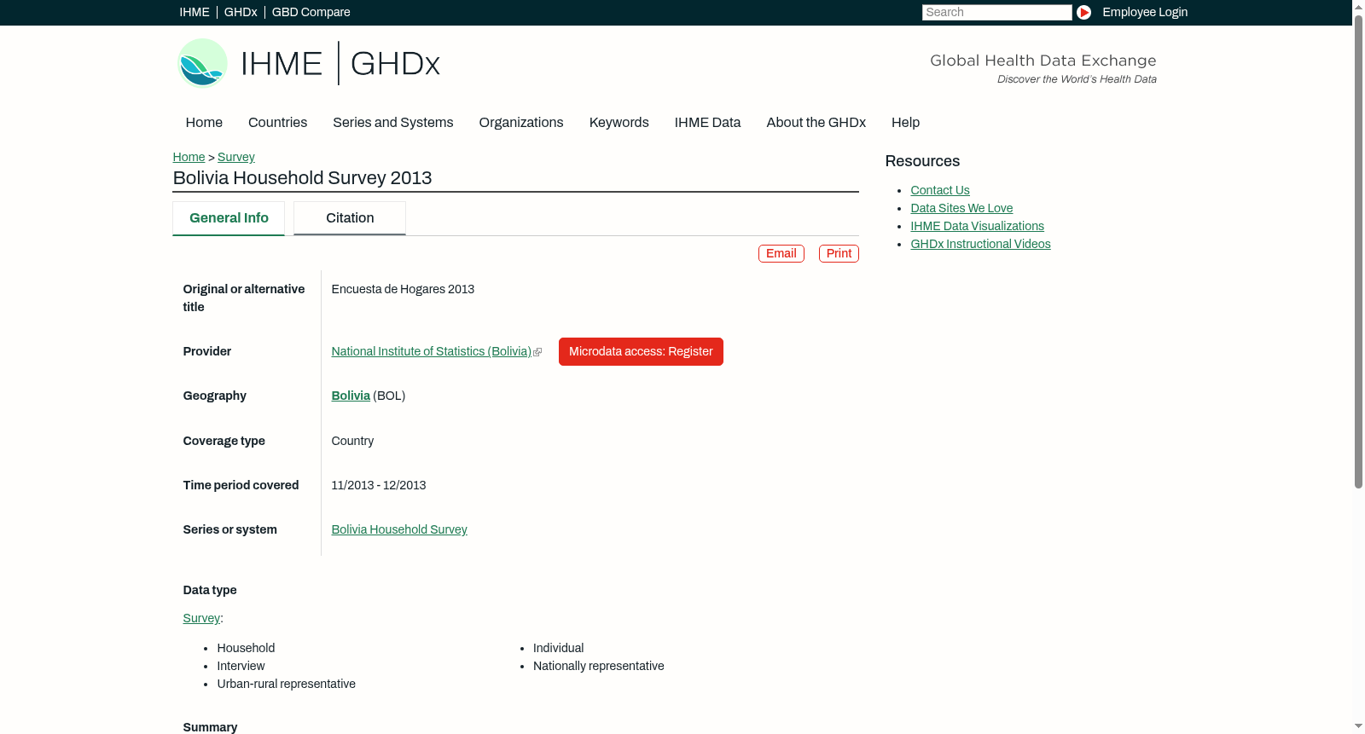This screenshot has height=734, width=1365.
Task: Click the IHME leaf logo icon
Action: 202,63
